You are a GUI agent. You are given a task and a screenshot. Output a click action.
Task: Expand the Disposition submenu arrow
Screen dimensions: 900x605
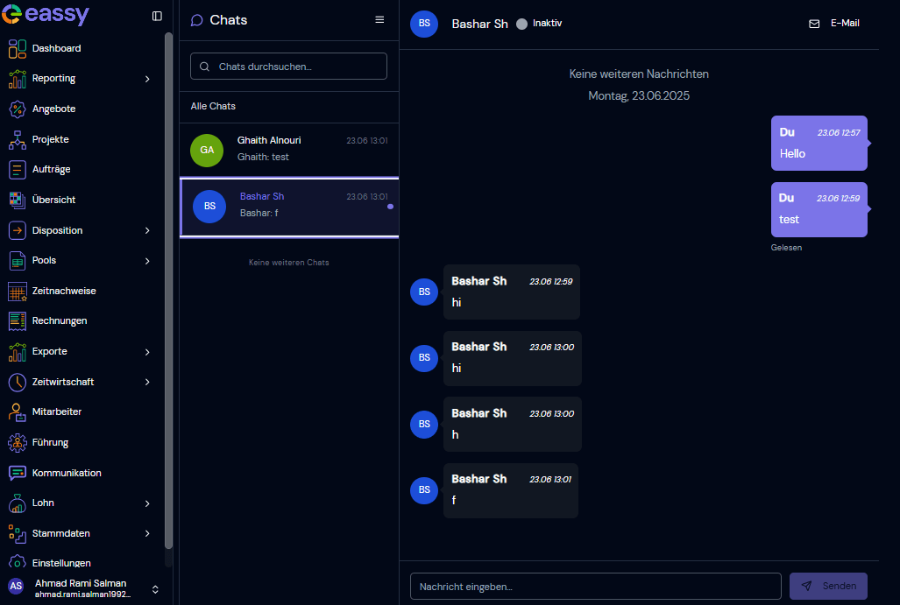coord(147,230)
